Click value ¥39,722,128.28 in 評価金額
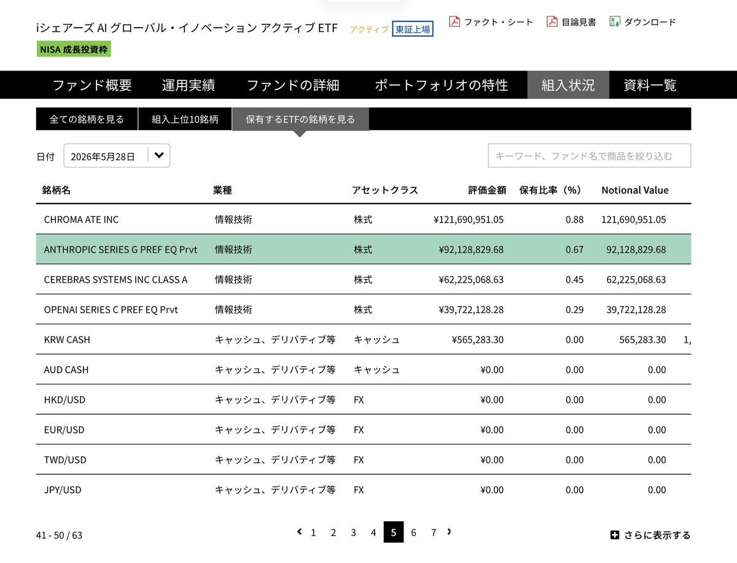This screenshot has height=563, width=737. click(471, 310)
